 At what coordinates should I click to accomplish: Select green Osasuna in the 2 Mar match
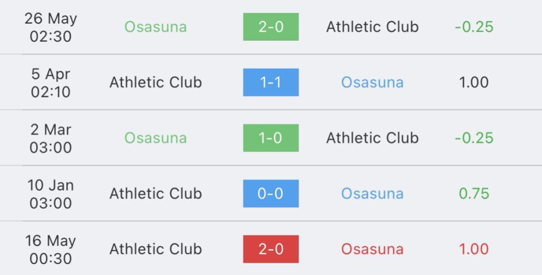[x=156, y=138]
